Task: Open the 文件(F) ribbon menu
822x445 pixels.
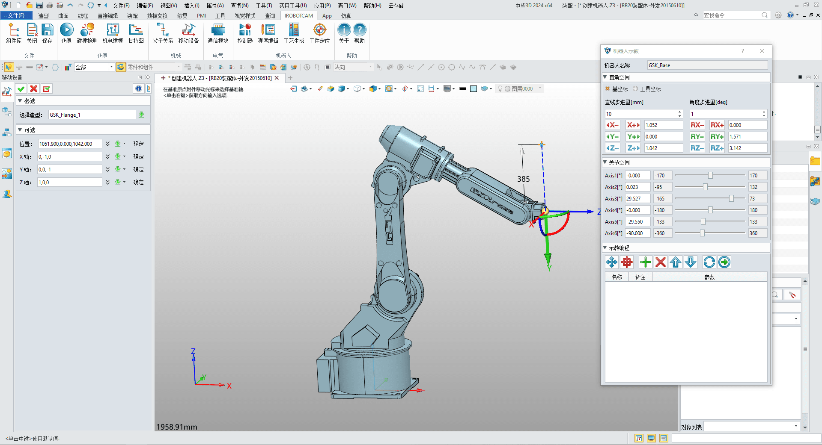Action: click(16, 15)
